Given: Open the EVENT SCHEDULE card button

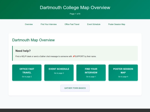Looking at the screenshot, I should 59,73.
